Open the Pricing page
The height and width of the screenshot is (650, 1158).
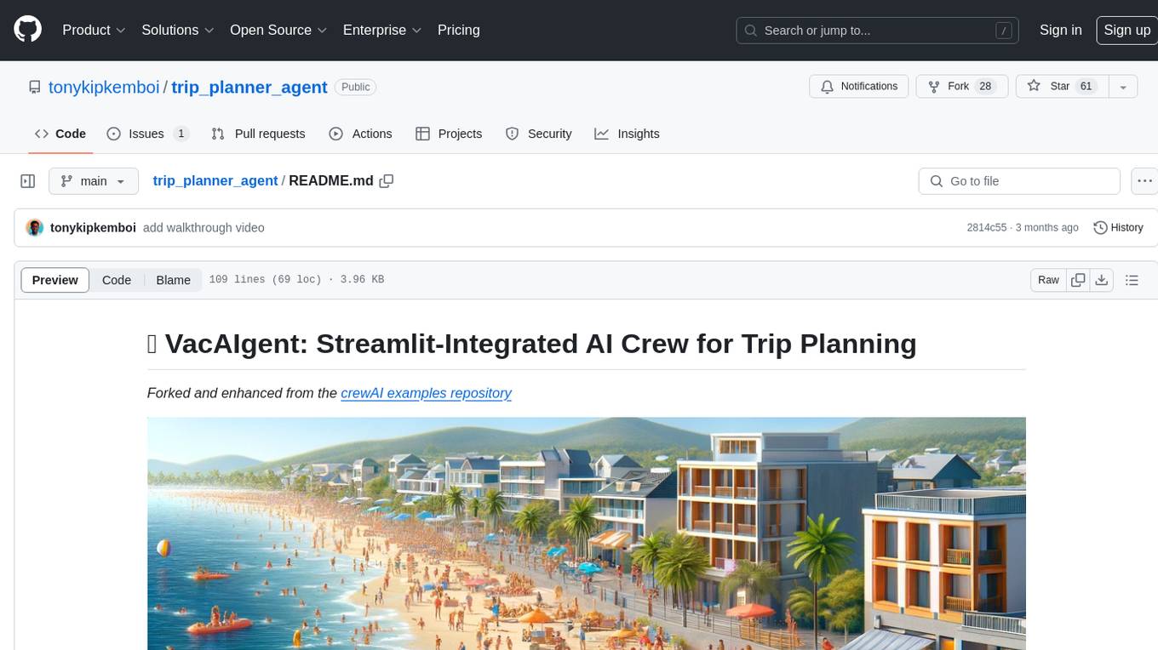(x=459, y=30)
